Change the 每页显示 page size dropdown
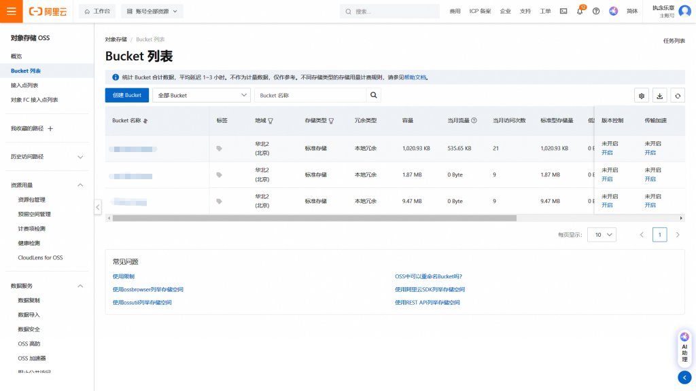The width and height of the screenshot is (696, 391). [602, 235]
